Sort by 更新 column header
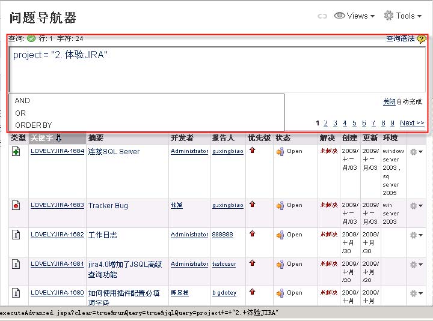This screenshot has height=321, width=433. [x=370, y=138]
